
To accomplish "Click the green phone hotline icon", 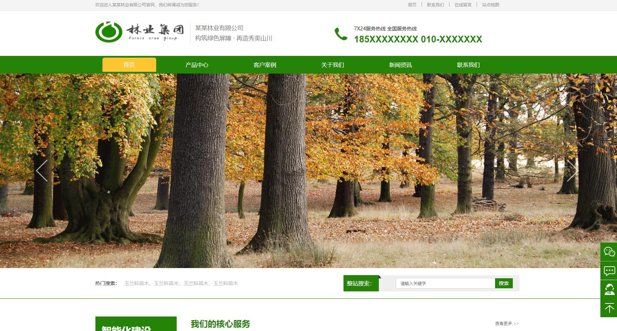I will (340, 34).
